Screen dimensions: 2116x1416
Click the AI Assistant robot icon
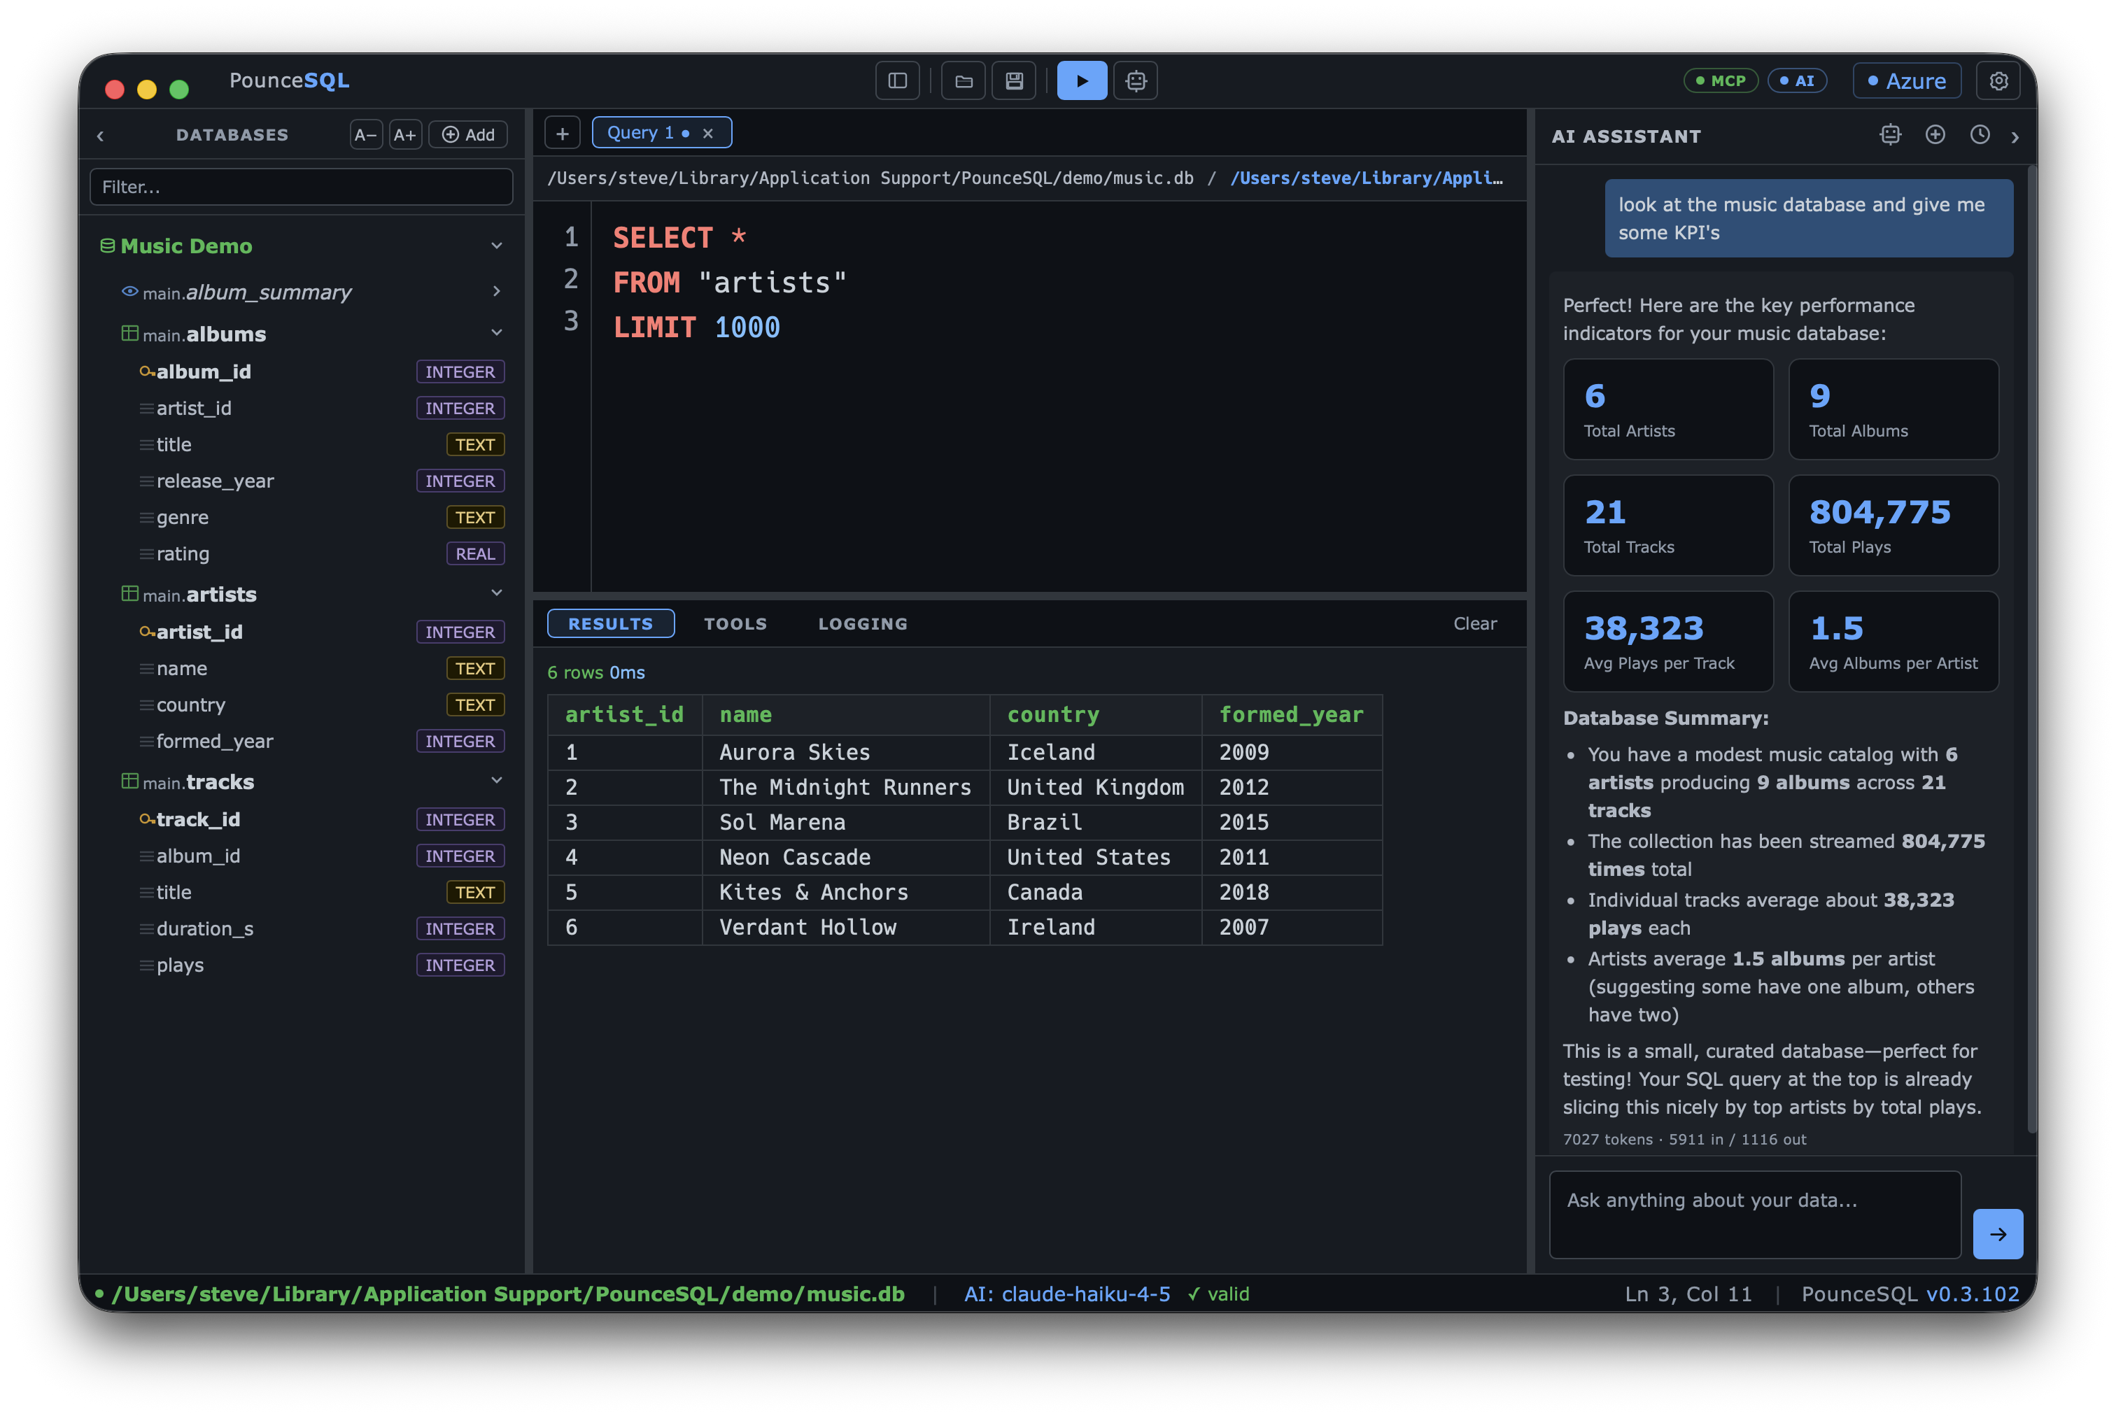click(1890, 134)
